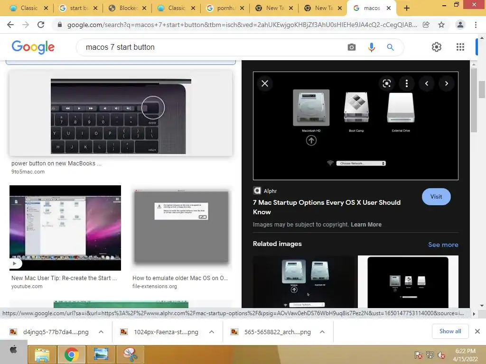Search by image with camera icon

pos(352,47)
